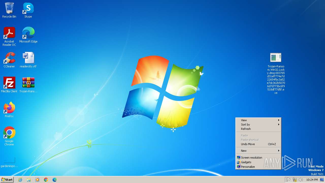325x183 pixels.
Task: Choose Refresh in context menu
Action: tap(258, 129)
